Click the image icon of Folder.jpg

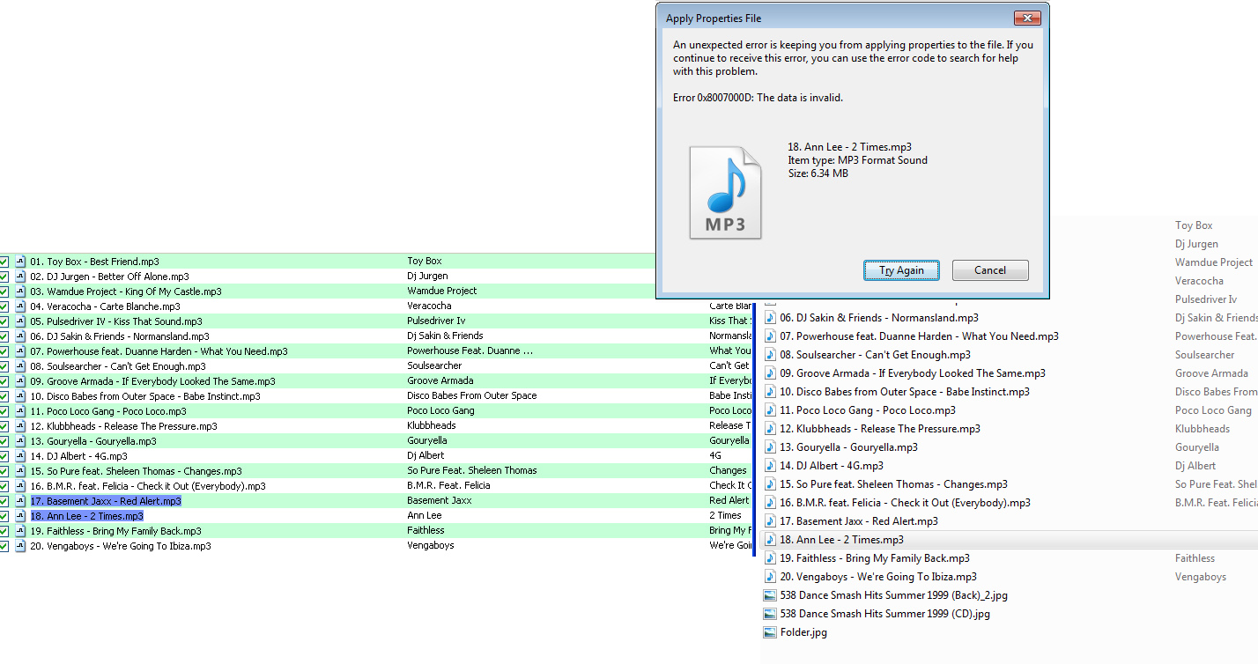click(770, 632)
